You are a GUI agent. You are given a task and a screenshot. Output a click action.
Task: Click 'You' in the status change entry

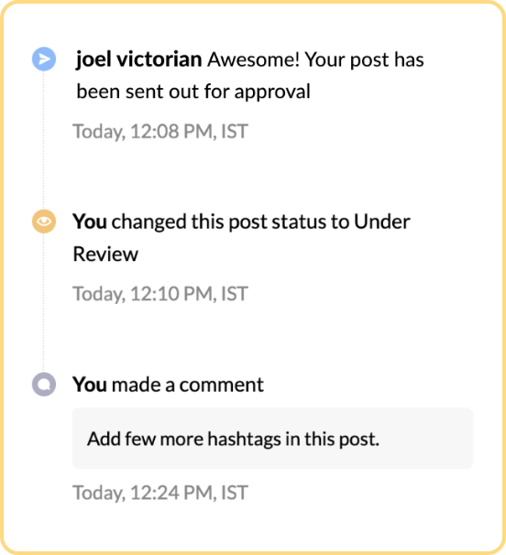(x=90, y=222)
